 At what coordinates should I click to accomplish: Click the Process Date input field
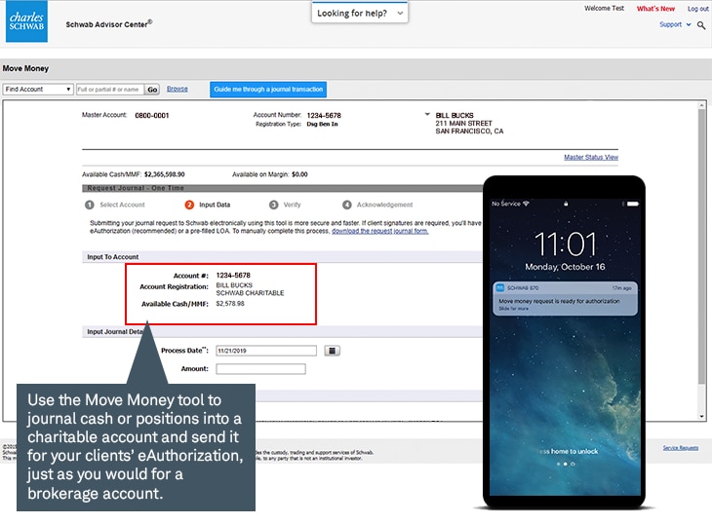point(266,351)
